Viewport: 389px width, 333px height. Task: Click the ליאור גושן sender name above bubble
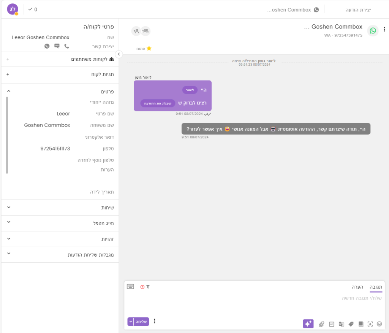(x=143, y=77)
